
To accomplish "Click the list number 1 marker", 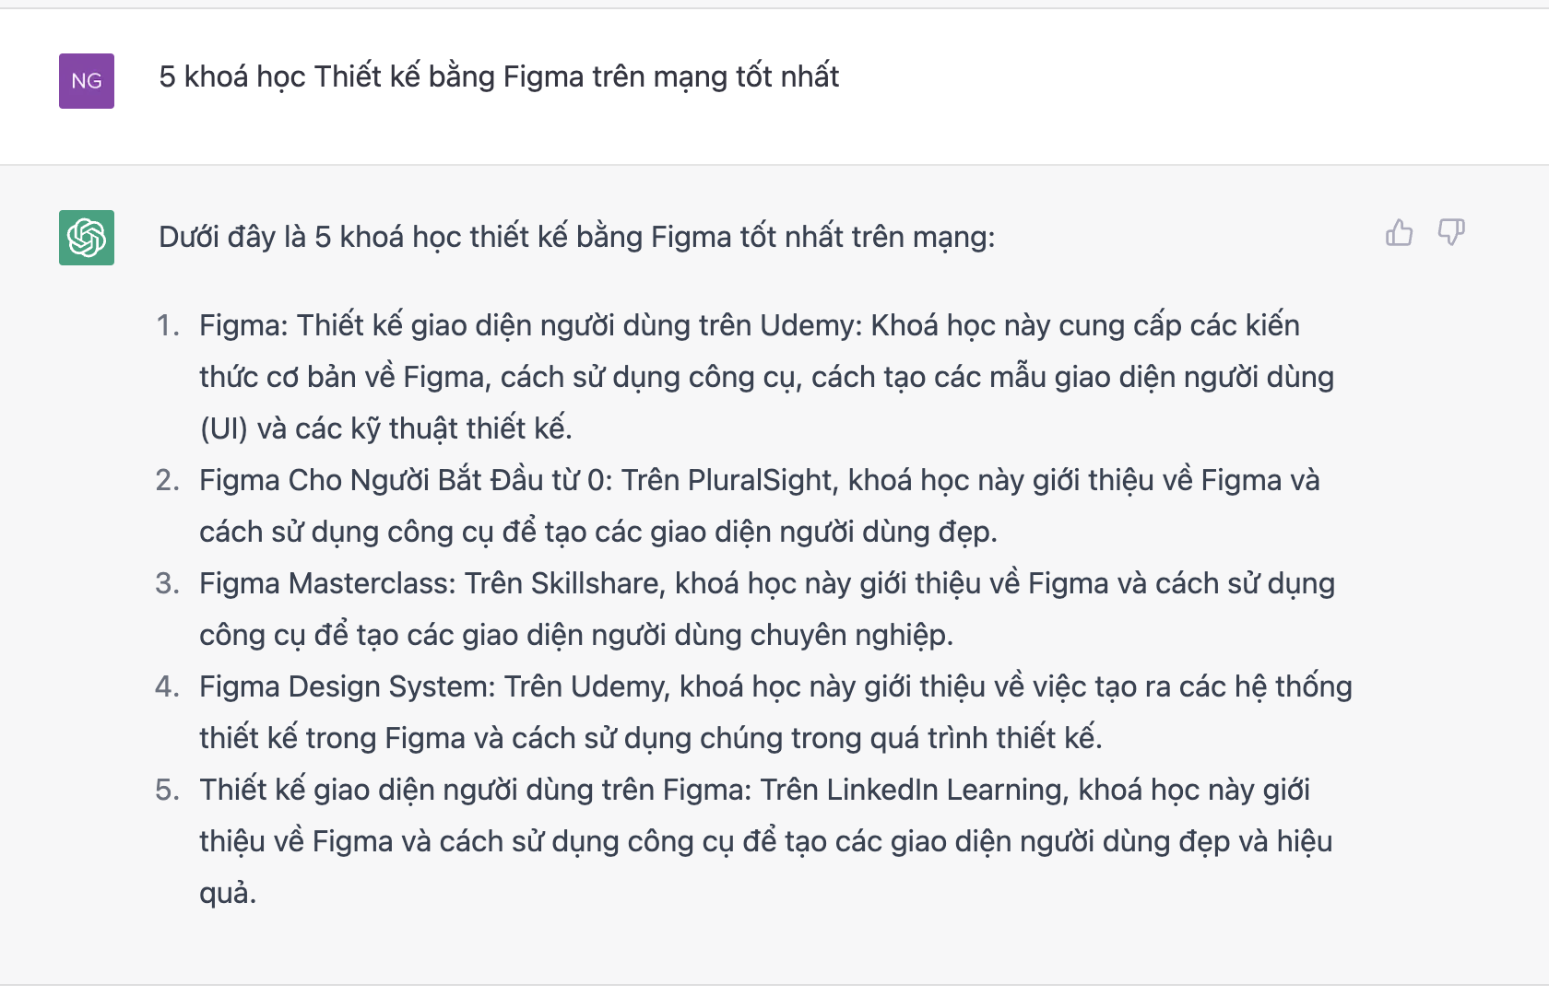I will pyautogui.click(x=167, y=326).
